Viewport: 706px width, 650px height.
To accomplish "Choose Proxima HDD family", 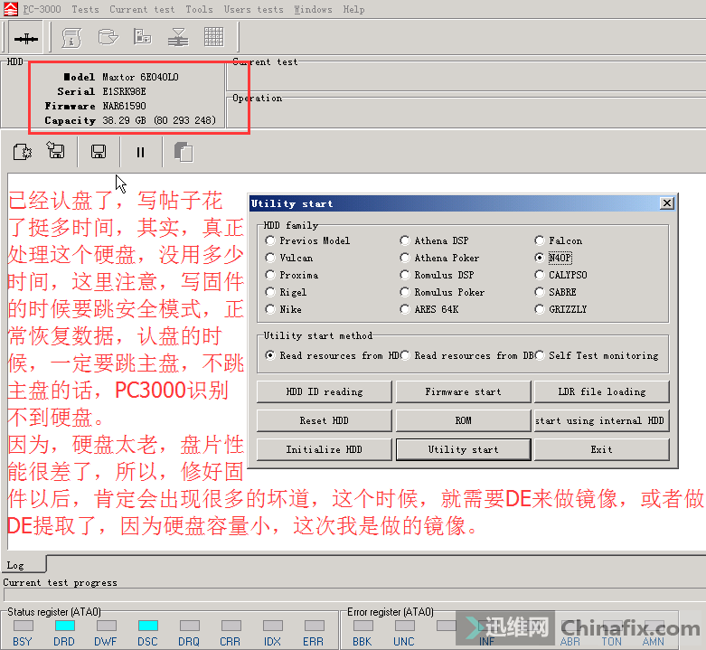I will [x=292, y=275].
